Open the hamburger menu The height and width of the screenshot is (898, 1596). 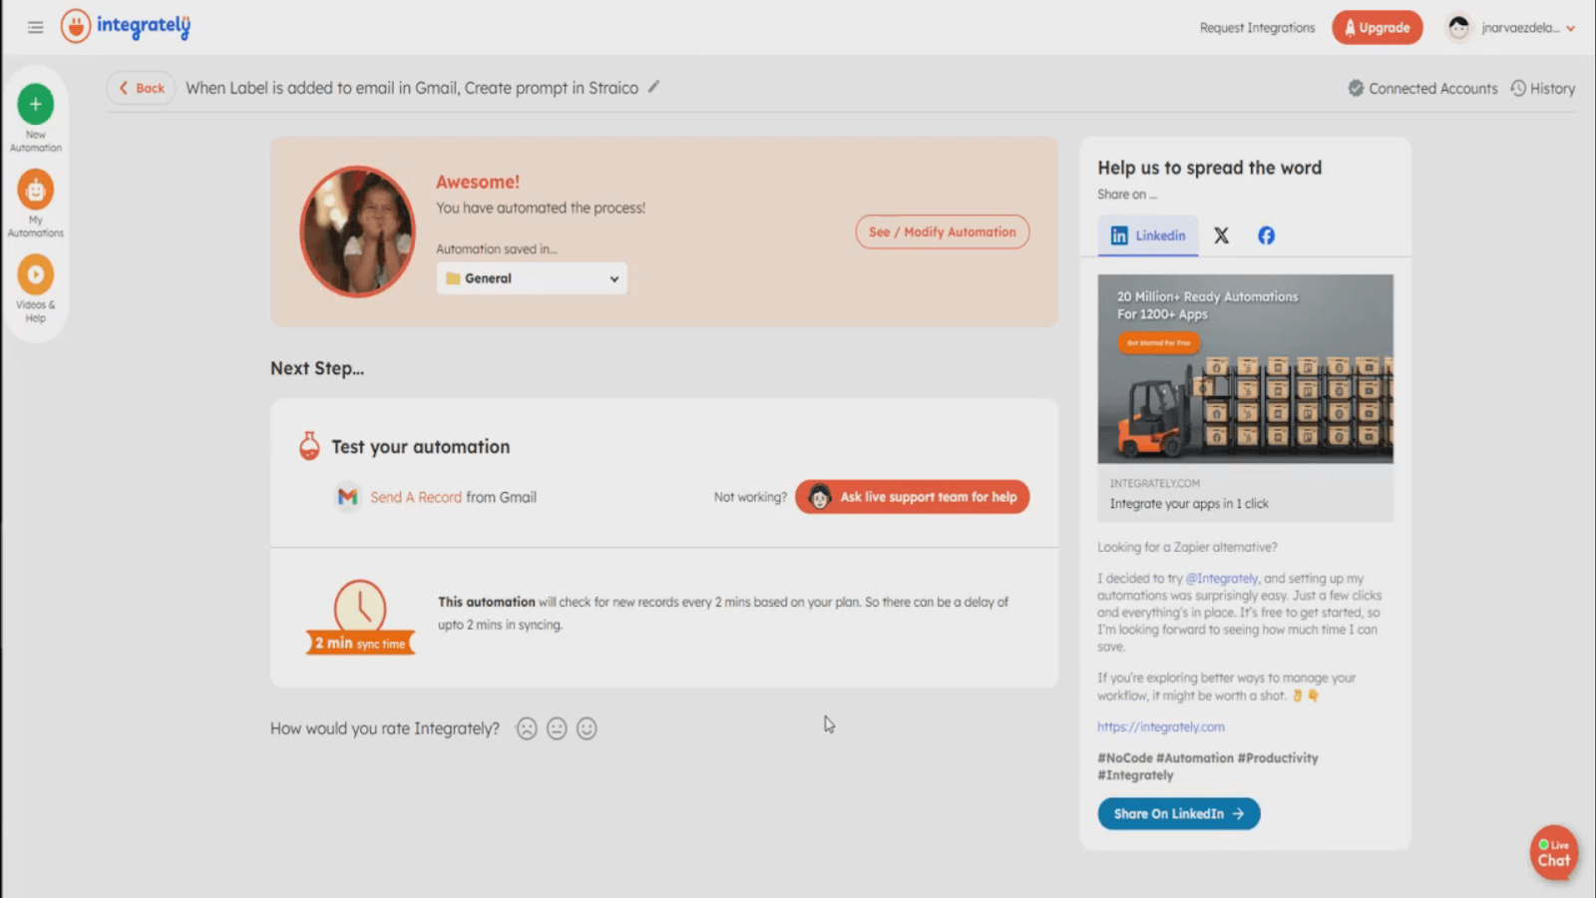click(35, 28)
